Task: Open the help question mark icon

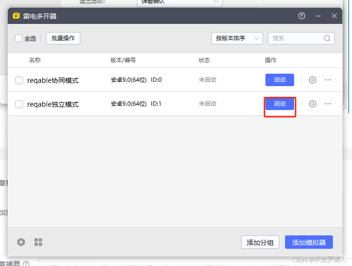Action: tap(302, 16)
